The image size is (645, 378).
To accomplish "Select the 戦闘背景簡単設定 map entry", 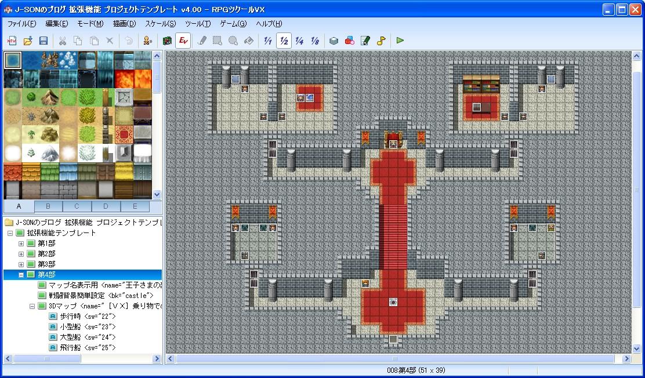I will coord(96,295).
